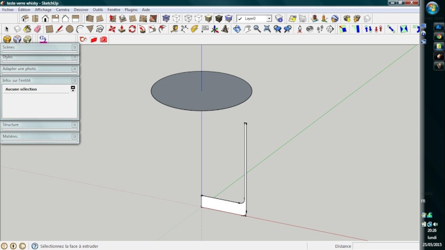Select the Scale tool
The width and height of the screenshot is (445, 250).
(x=152, y=29)
